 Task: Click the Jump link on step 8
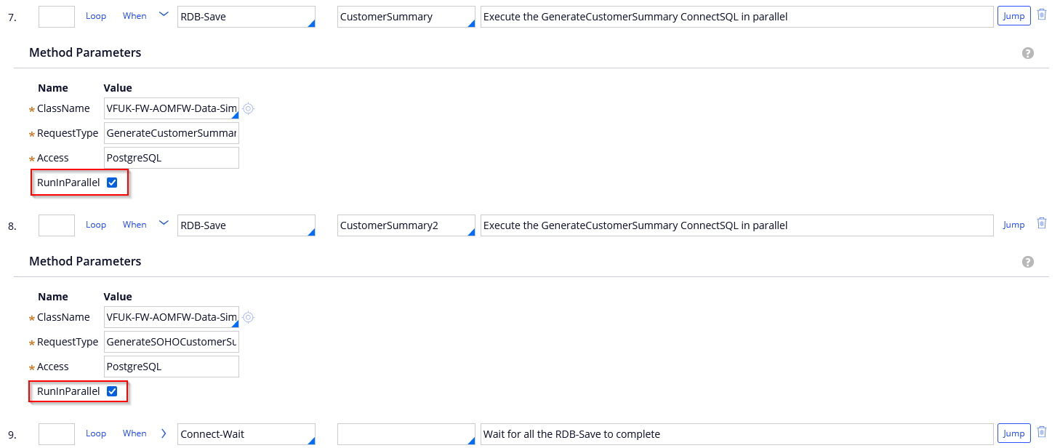(x=1013, y=225)
